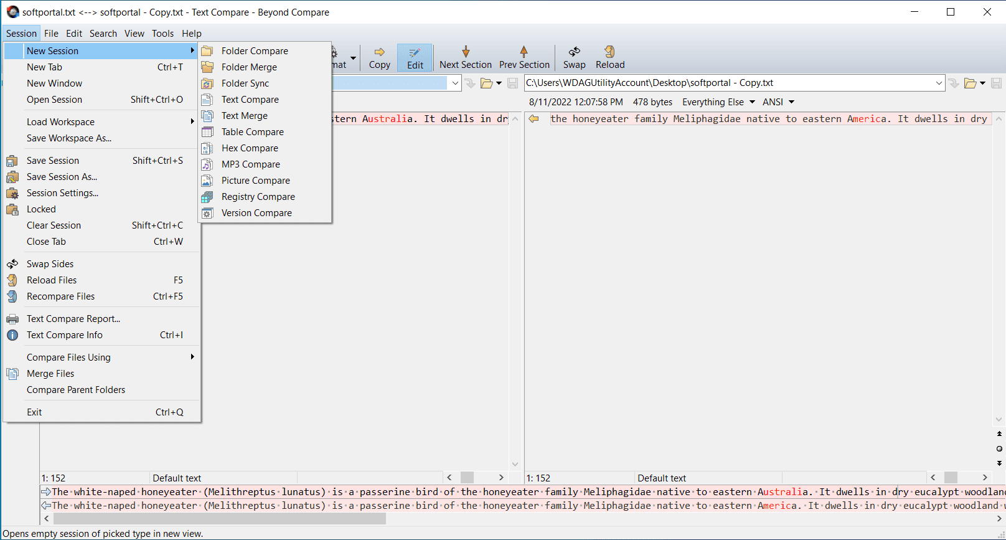Go to Prev Section via toolbar
The image size is (1006, 540).
(x=524, y=58)
